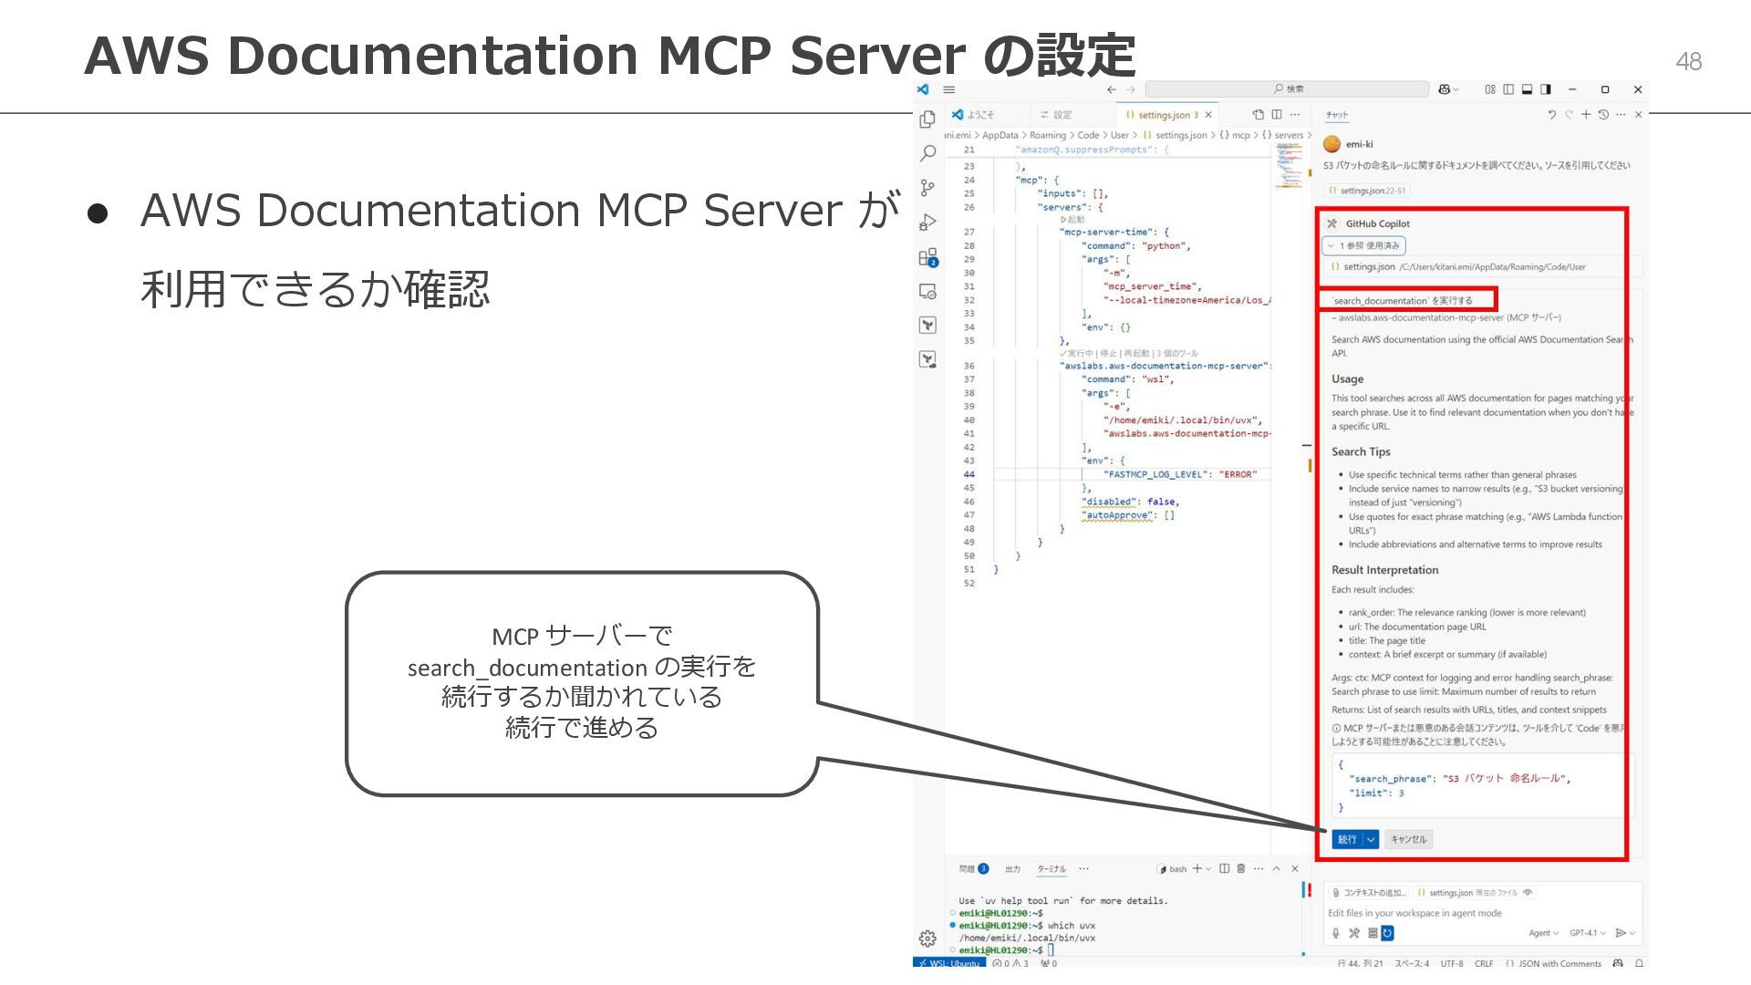
Task: Open the GPT-4.1 model picker
Action: click(1588, 933)
